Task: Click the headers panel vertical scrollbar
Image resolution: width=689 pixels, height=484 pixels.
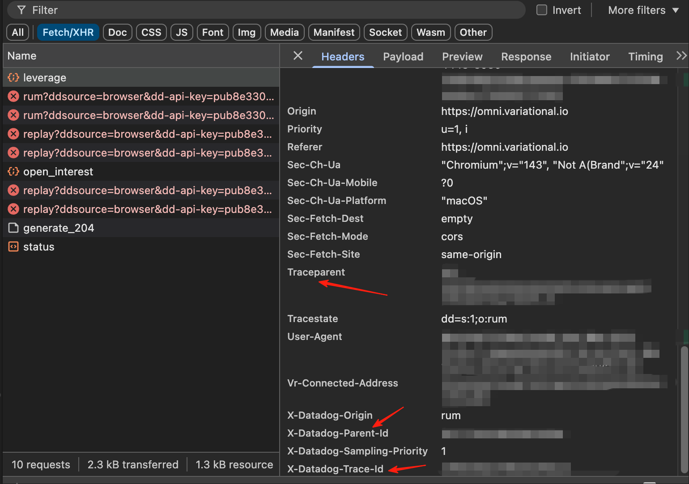Action: 684,409
